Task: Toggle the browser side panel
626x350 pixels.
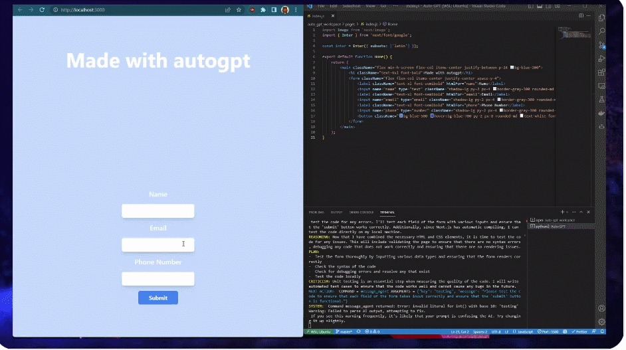Action: click(x=274, y=10)
